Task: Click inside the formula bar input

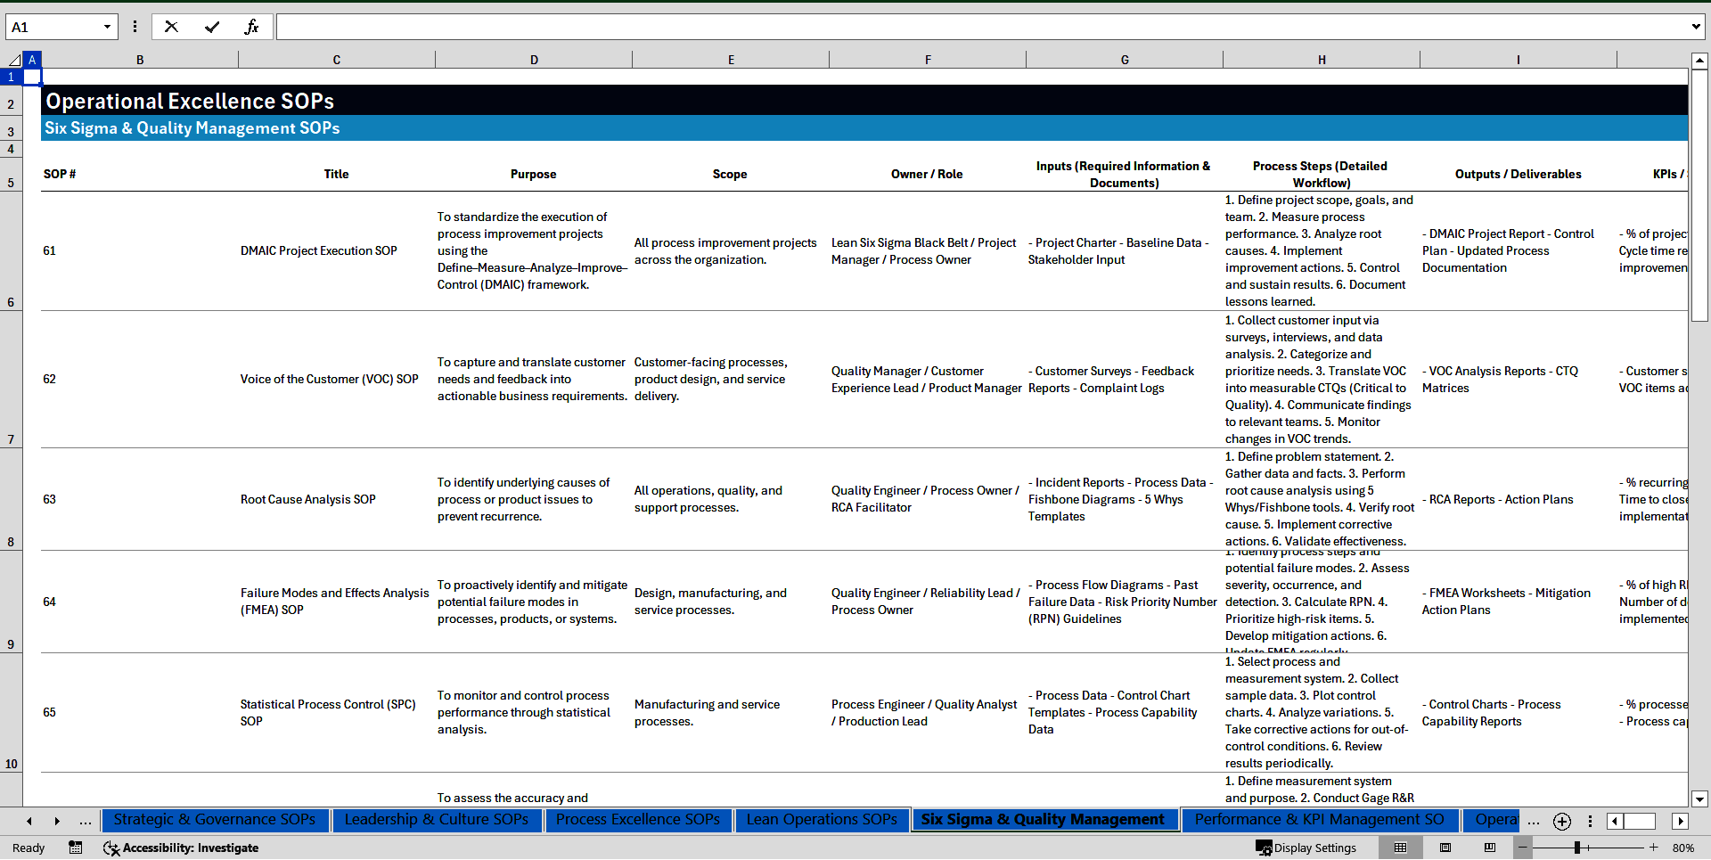Action: pyautogui.click(x=980, y=27)
